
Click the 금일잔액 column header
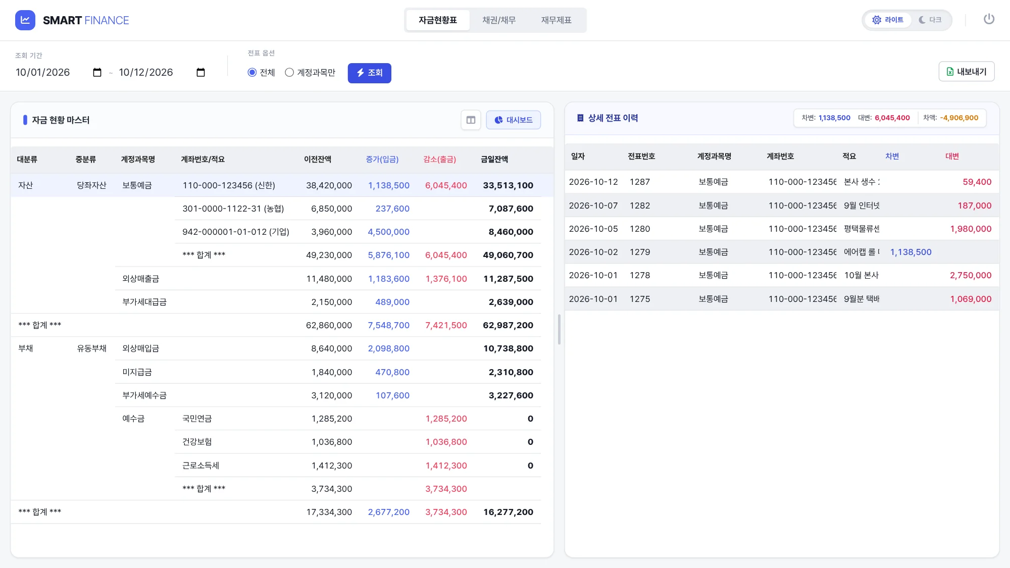(494, 160)
